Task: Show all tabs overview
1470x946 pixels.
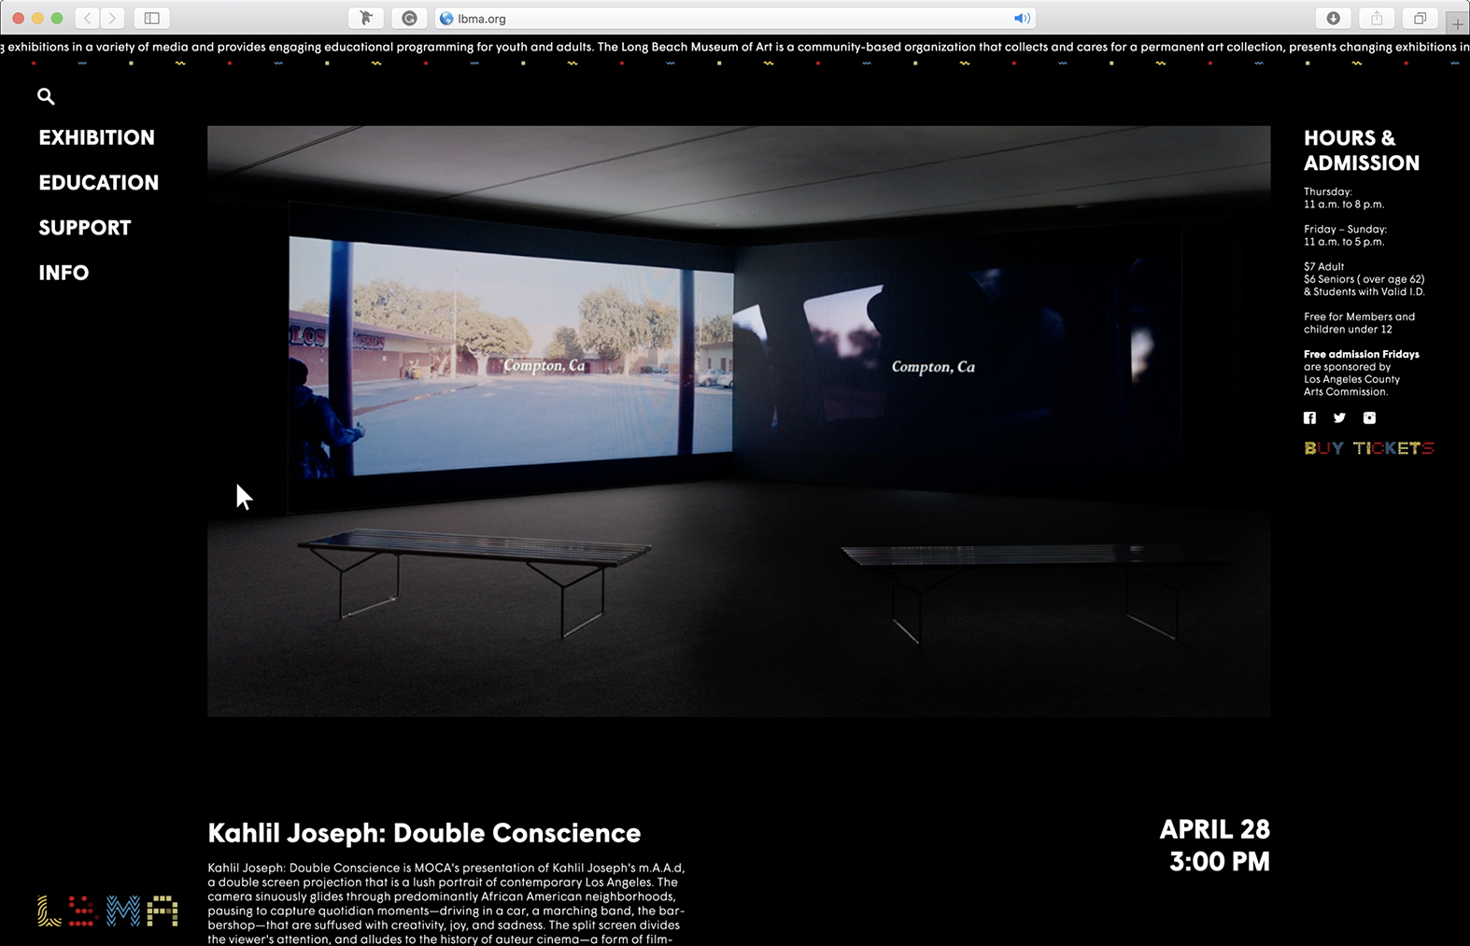Action: (1420, 18)
